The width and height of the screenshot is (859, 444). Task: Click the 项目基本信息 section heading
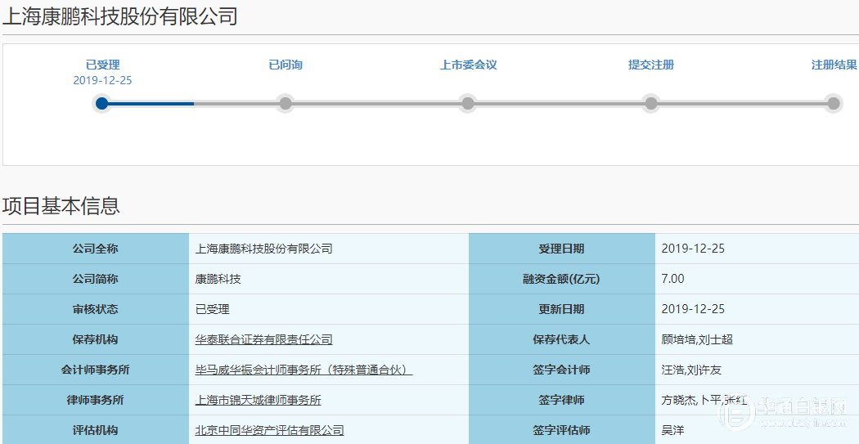coord(61,205)
